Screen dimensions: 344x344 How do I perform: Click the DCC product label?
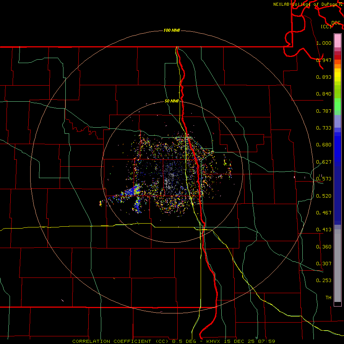tap(336, 23)
